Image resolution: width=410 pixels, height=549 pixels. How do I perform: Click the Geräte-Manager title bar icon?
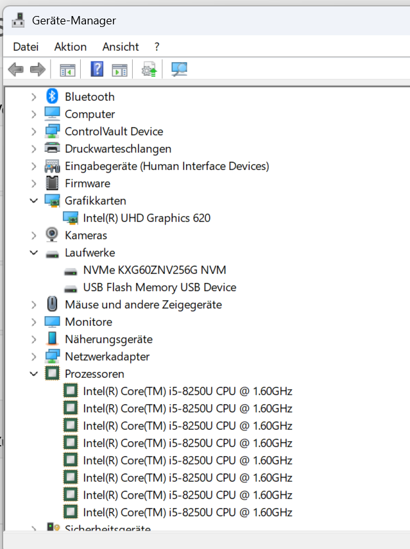point(18,21)
